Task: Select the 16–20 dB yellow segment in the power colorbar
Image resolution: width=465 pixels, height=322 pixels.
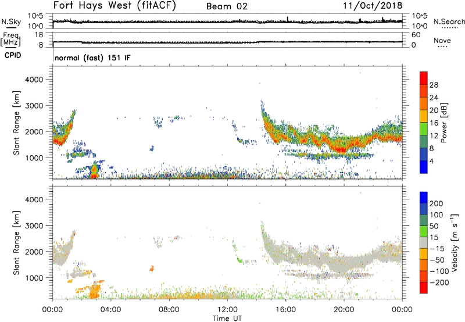Action: [424, 116]
